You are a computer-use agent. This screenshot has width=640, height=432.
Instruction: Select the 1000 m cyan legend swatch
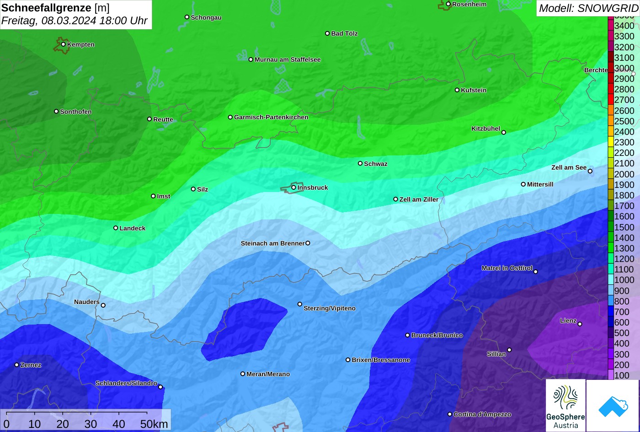coord(611,280)
